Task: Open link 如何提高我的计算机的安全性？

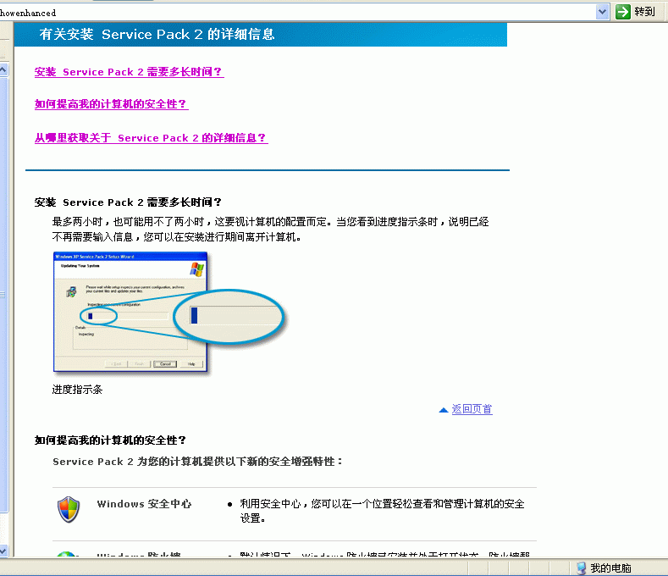Action: click(x=111, y=103)
